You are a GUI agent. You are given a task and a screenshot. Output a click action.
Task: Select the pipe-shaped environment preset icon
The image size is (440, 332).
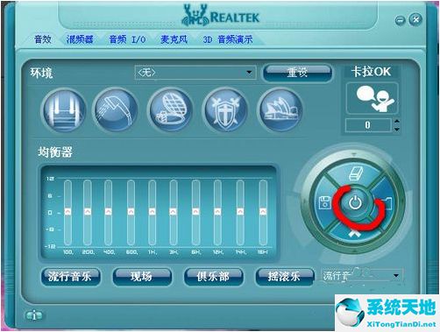(64, 110)
